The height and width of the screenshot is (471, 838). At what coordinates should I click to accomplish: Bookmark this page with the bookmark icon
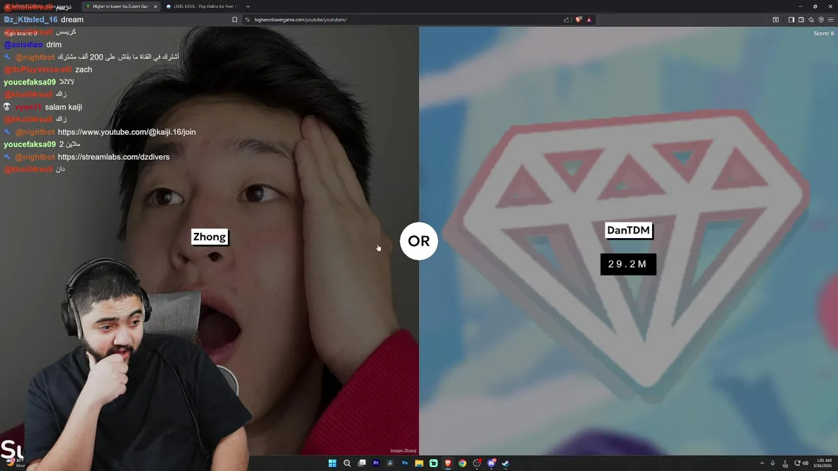[x=234, y=20]
